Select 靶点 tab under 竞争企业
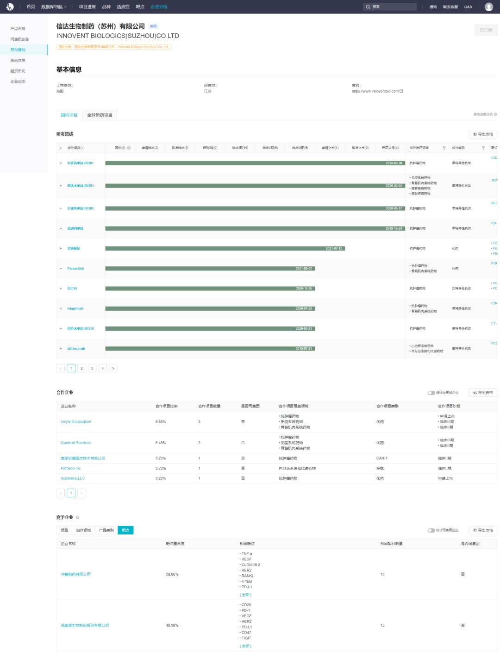 point(126,530)
